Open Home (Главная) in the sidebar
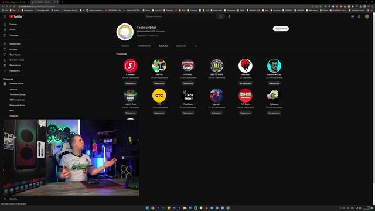The height and width of the screenshot is (211, 375). tap(13, 25)
